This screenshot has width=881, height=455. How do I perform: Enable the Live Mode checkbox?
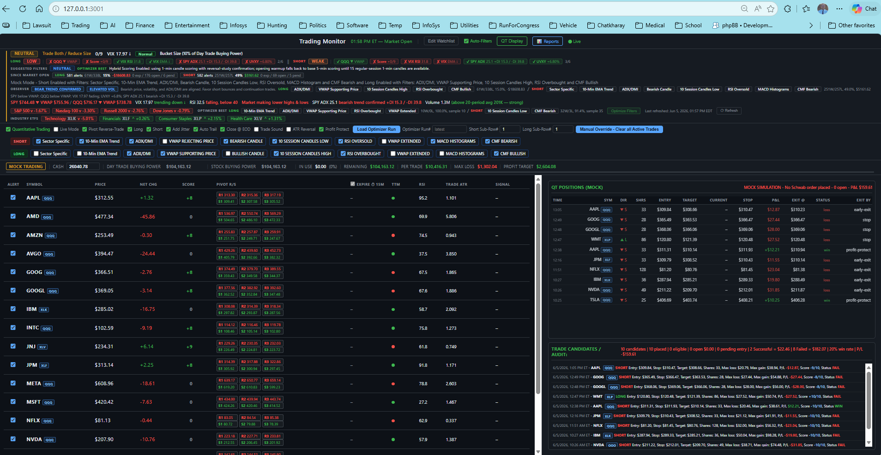coord(56,129)
